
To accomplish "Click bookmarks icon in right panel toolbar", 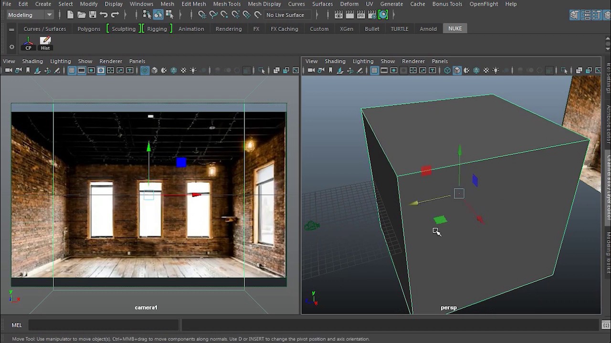I will 330,71.
